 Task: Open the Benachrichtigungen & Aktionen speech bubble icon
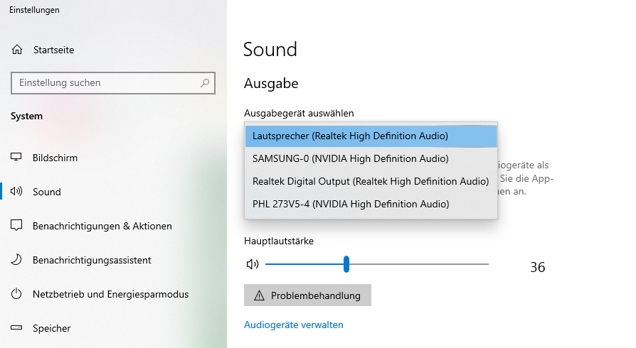(16, 225)
